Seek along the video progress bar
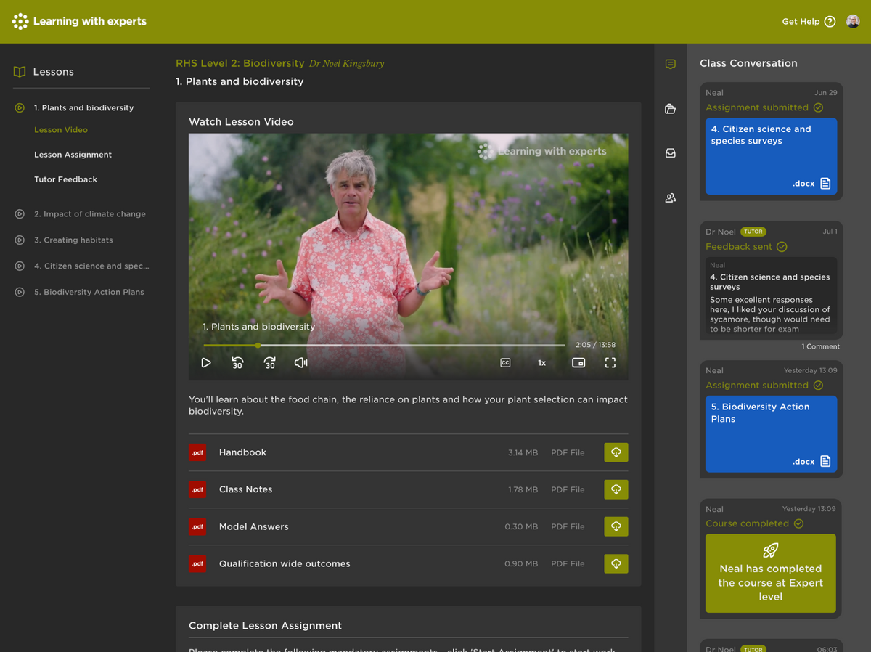 tap(384, 345)
